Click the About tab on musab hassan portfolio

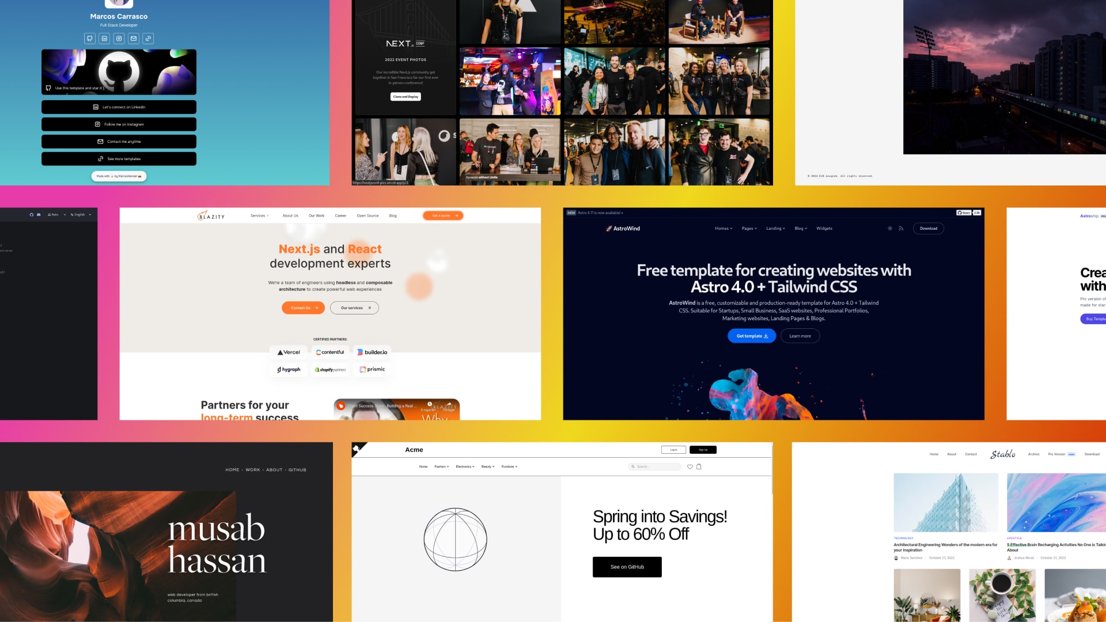pos(274,469)
